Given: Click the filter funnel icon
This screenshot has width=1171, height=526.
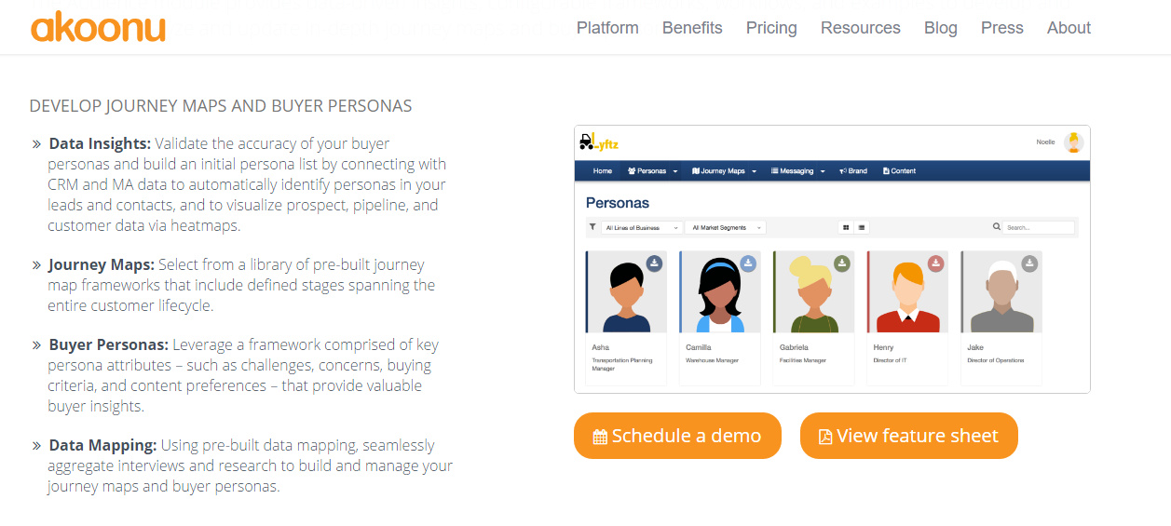Looking at the screenshot, I should 592,226.
